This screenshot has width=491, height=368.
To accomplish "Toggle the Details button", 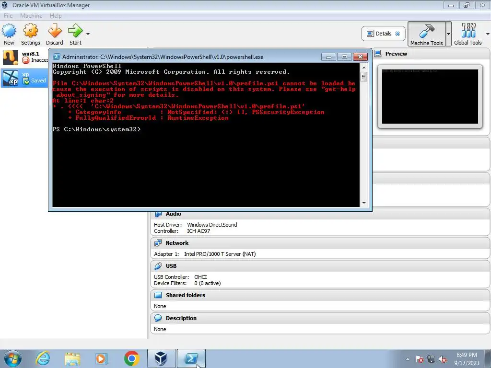I will [x=383, y=34].
